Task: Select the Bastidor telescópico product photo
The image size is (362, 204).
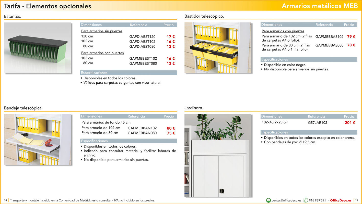Action: tap(218, 48)
